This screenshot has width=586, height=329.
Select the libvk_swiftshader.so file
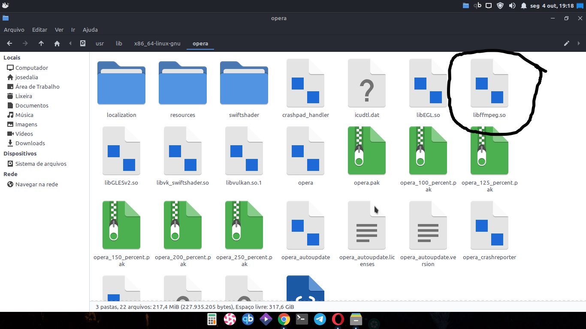[x=183, y=151]
